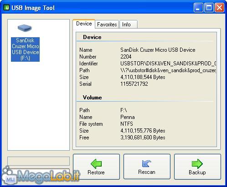Image resolution: width=227 pixels, height=187 pixels.
Task: Click the Rescan button label
Action: coord(147,172)
